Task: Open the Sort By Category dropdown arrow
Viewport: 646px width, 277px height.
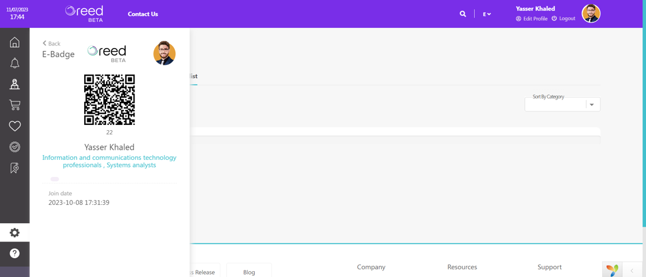Action: pyautogui.click(x=592, y=105)
